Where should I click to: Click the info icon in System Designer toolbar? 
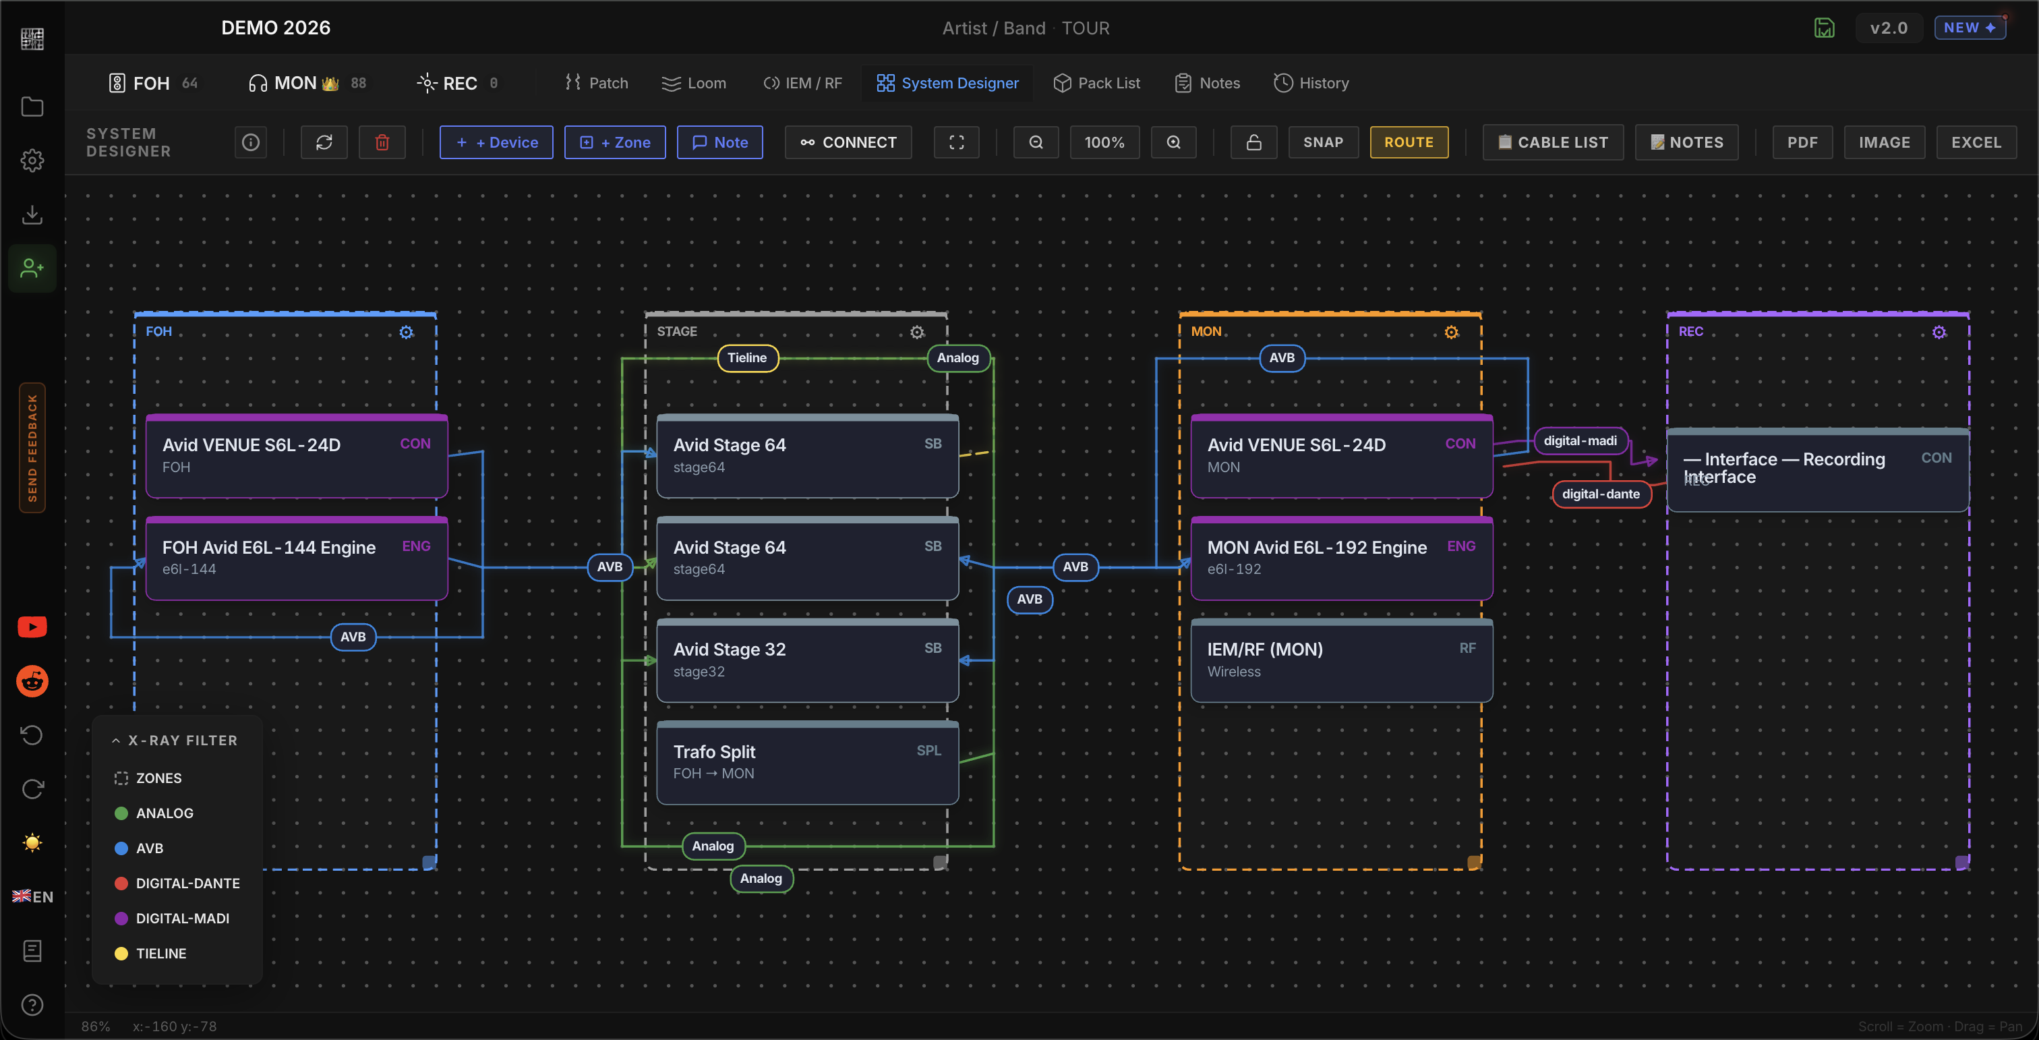tap(250, 142)
